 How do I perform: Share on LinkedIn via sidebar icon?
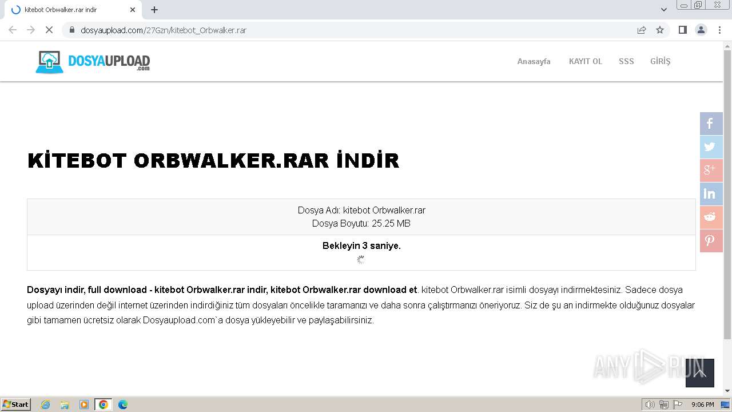pyautogui.click(x=711, y=194)
